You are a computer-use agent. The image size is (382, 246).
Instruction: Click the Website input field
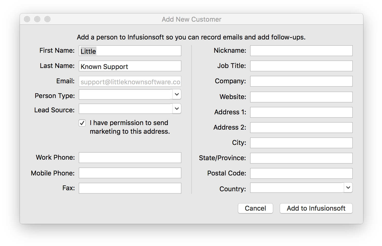coord(301,97)
